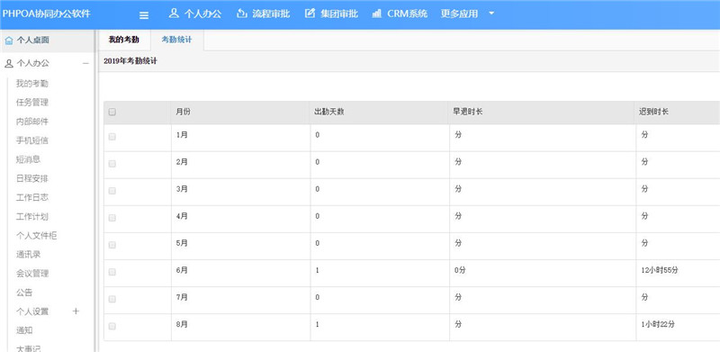Click the 流程审批 workflow icon

coord(241,13)
